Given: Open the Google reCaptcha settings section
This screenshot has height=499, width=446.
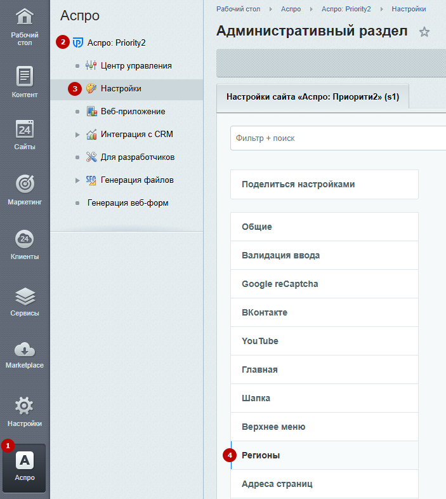Looking at the screenshot, I should pos(324,284).
